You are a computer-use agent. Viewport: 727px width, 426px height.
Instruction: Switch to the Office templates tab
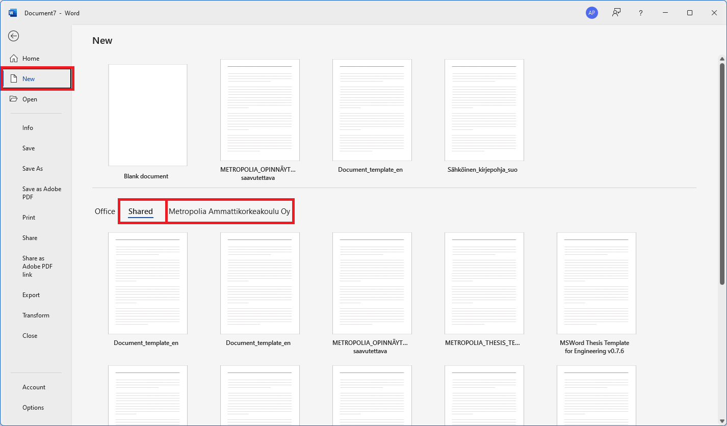coord(105,211)
